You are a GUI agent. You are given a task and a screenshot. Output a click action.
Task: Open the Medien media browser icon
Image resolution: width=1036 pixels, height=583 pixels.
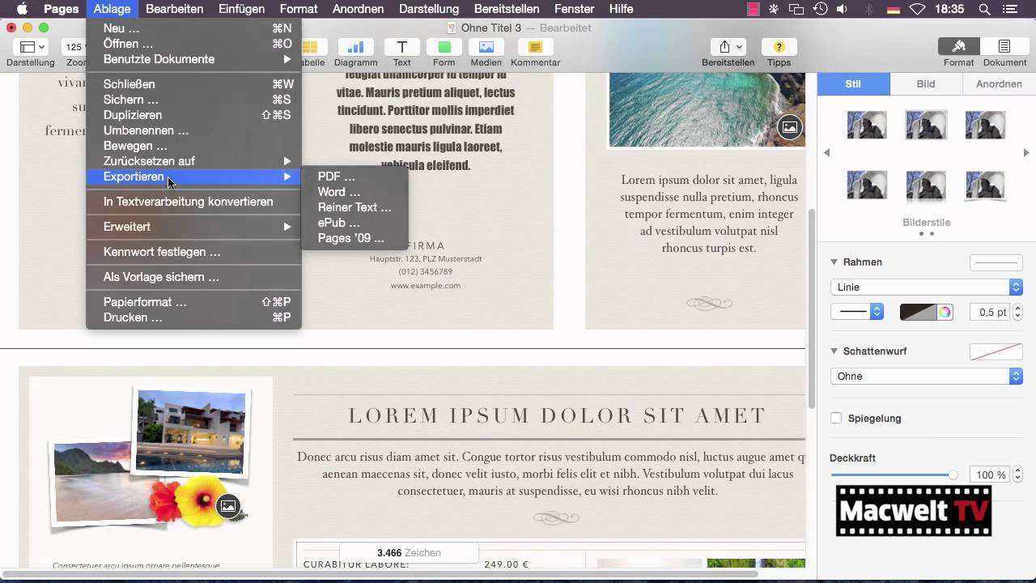(x=486, y=47)
